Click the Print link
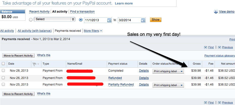Viewport: 235px width, 105px height. (x=232, y=39)
